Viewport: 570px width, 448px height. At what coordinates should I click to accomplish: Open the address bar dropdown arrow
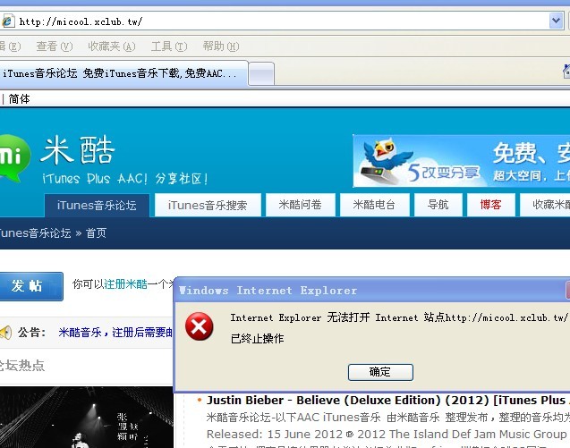pyautogui.click(x=556, y=21)
